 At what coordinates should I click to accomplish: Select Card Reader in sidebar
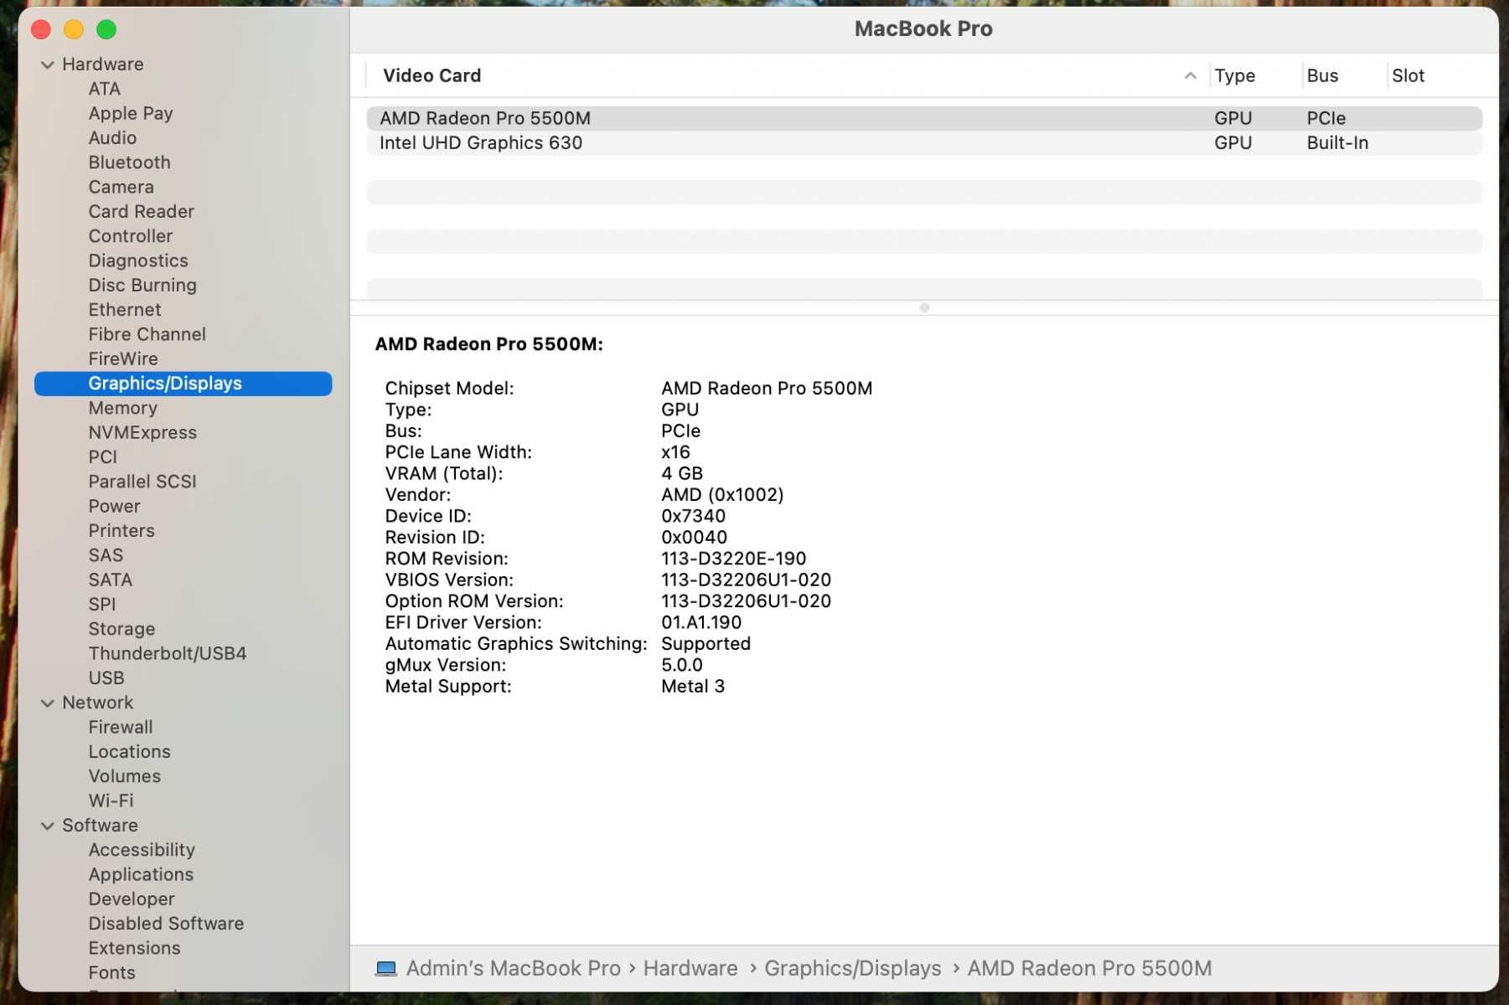click(x=141, y=212)
